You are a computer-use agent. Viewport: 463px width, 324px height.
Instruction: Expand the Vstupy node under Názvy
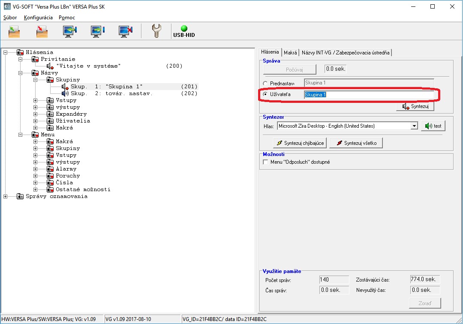pos(36,100)
